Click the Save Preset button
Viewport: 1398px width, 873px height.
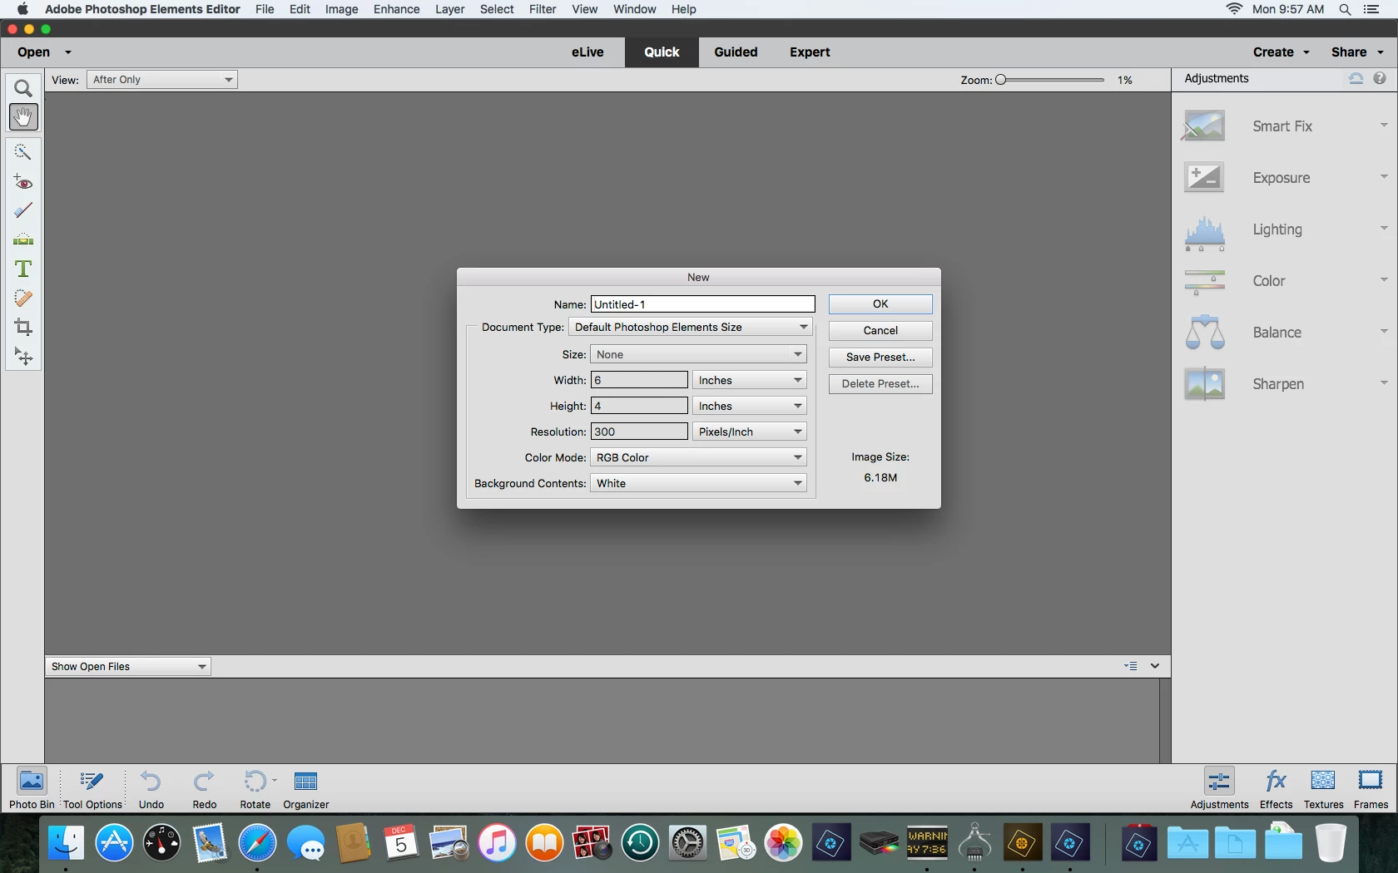tap(880, 358)
